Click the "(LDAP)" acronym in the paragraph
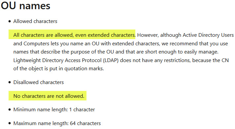 click(x=111, y=60)
